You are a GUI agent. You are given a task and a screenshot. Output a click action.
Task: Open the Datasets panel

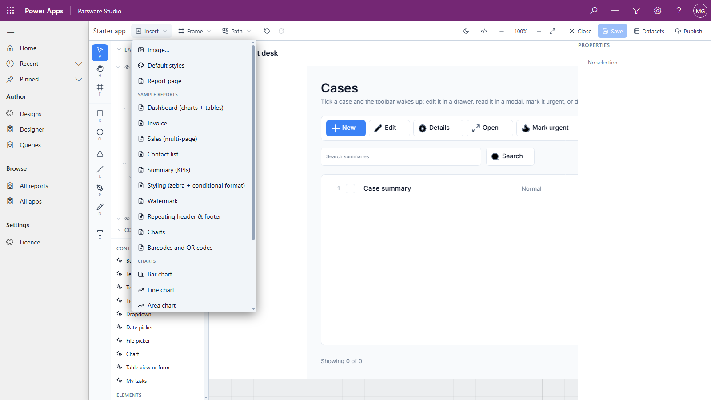pos(649,31)
